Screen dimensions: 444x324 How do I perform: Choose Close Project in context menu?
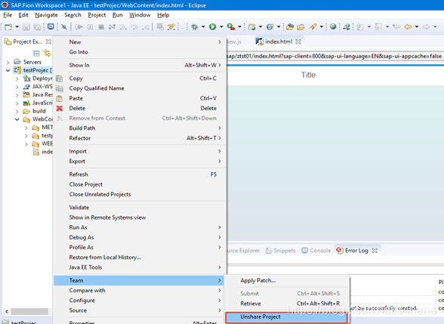[140, 184]
